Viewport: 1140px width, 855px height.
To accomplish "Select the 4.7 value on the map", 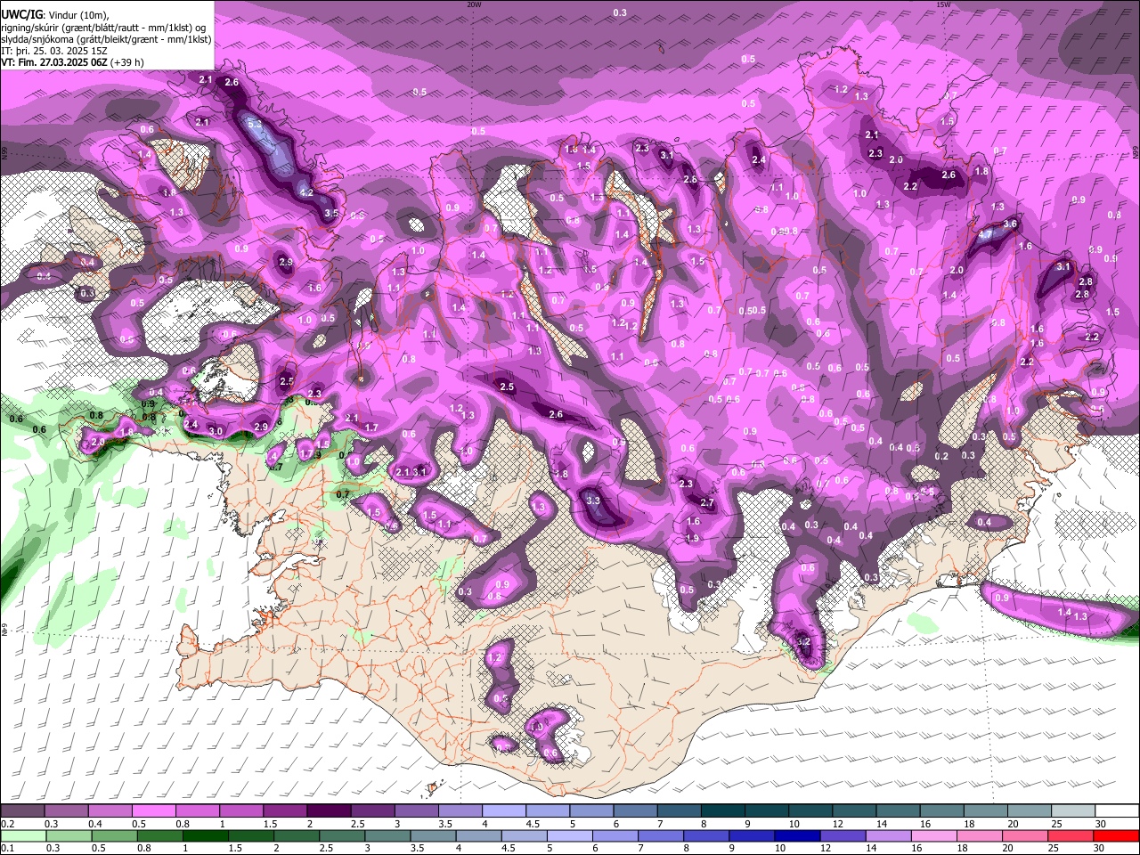I will coord(985,235).
